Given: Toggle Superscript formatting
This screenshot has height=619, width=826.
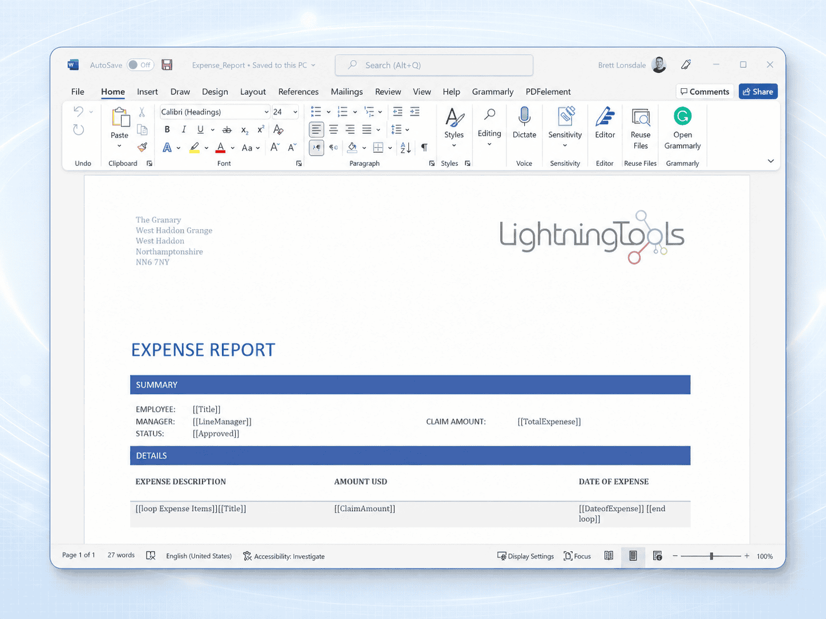Looking at the screenshot, I should [x=261, y=129].
